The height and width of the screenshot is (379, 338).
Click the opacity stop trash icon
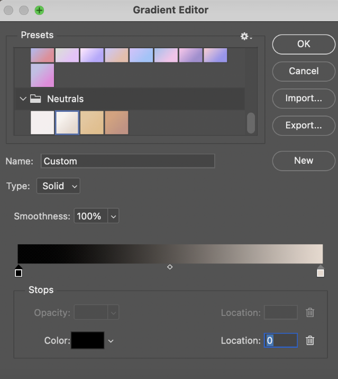[310, 313]
